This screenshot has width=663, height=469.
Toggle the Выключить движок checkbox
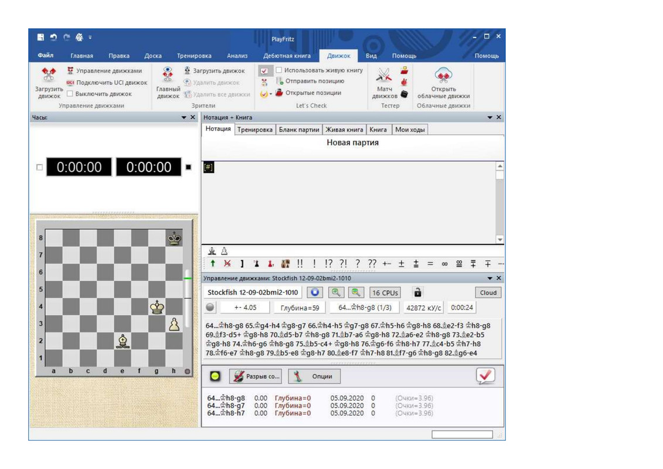click(70, 93)
